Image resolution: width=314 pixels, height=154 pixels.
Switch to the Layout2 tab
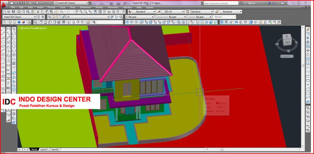(x=55, y=149)
